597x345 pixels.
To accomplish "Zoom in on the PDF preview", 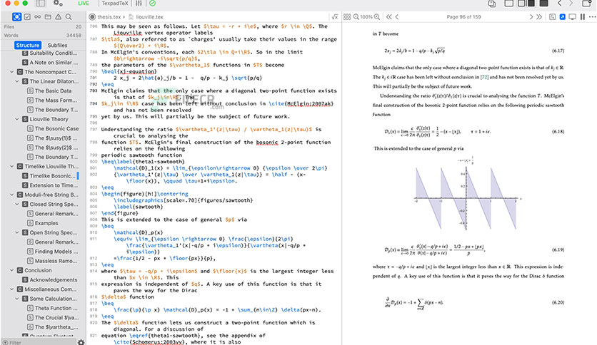I will (x=377, y=16).
